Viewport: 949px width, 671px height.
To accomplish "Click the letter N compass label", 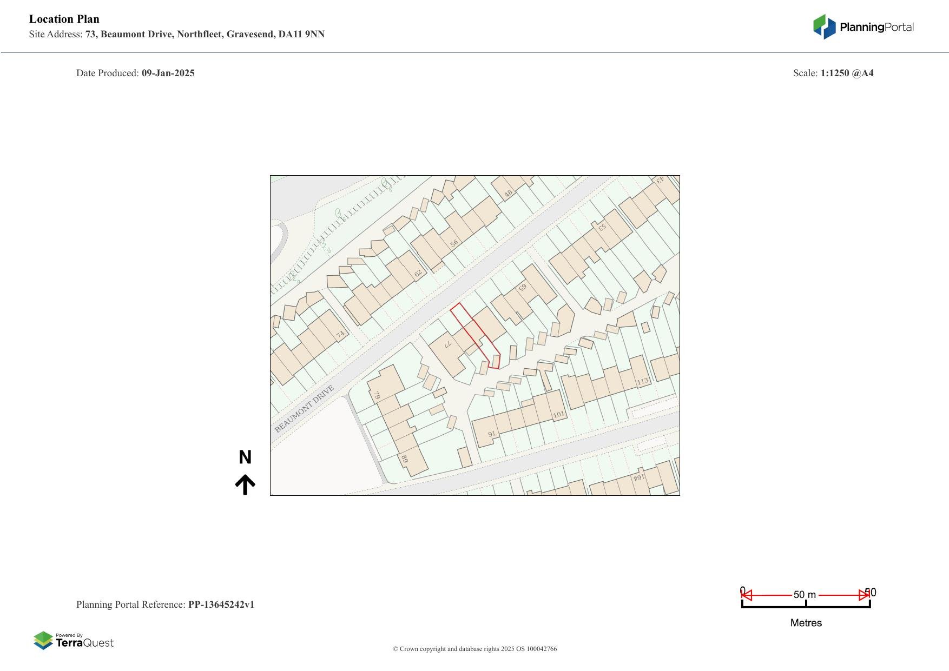I will pos(245,457).
